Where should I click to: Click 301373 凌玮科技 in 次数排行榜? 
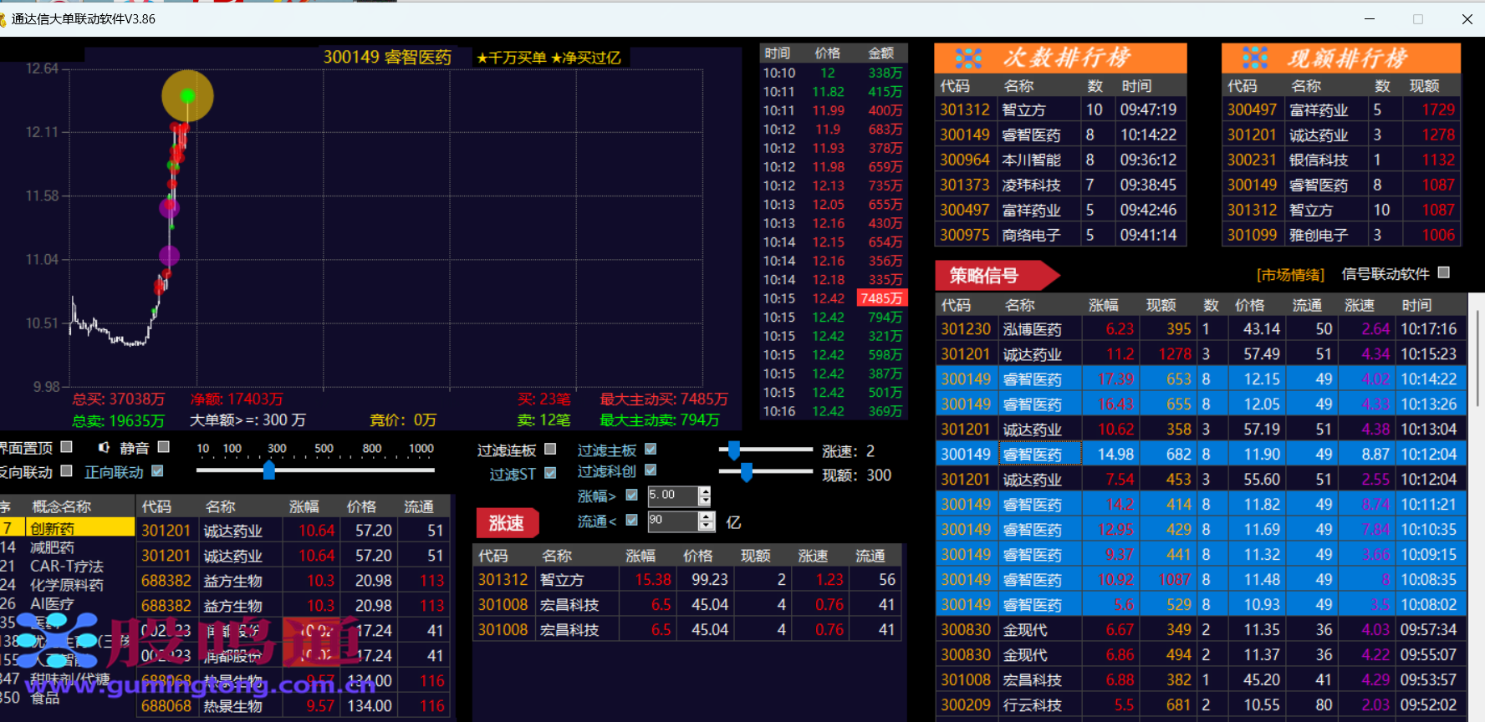click(1060, 185)
